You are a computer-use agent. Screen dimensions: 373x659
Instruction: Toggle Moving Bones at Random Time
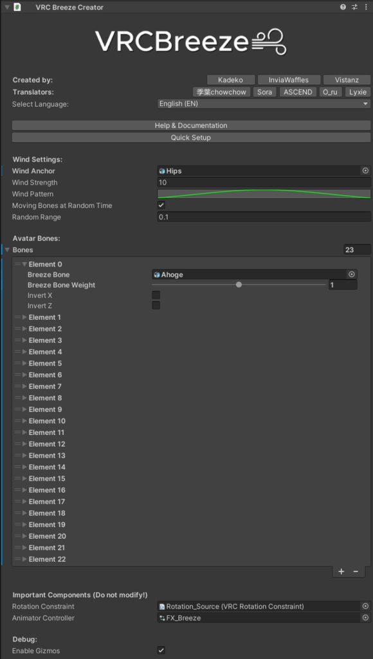point(161,205)
